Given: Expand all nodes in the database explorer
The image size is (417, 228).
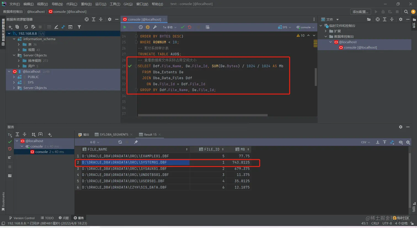Looking at the screenshot, I should click(x=93, y=19).
